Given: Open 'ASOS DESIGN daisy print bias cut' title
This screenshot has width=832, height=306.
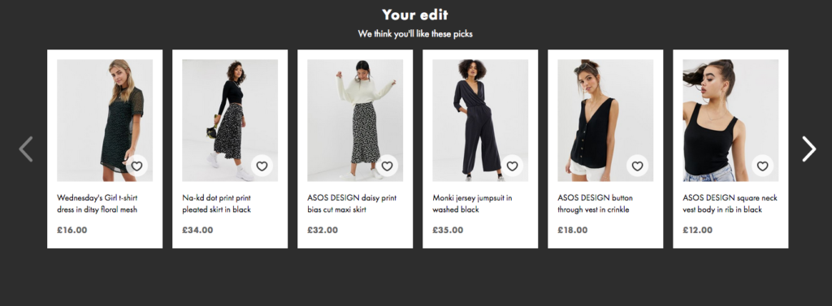Looking at the screenshot, I should [x=352, y=204].
